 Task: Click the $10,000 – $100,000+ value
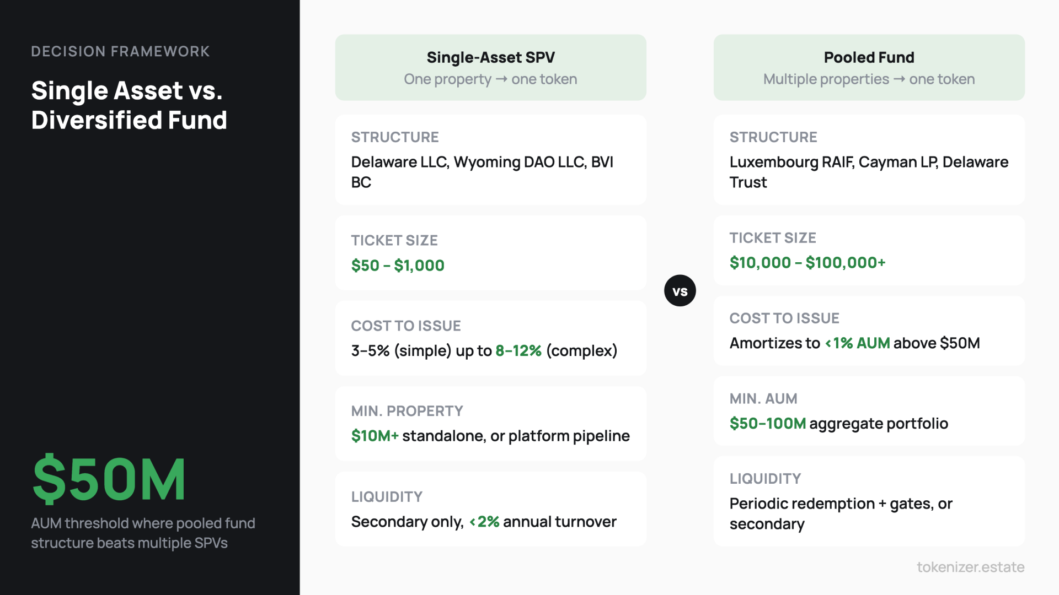tap(807, 263)
